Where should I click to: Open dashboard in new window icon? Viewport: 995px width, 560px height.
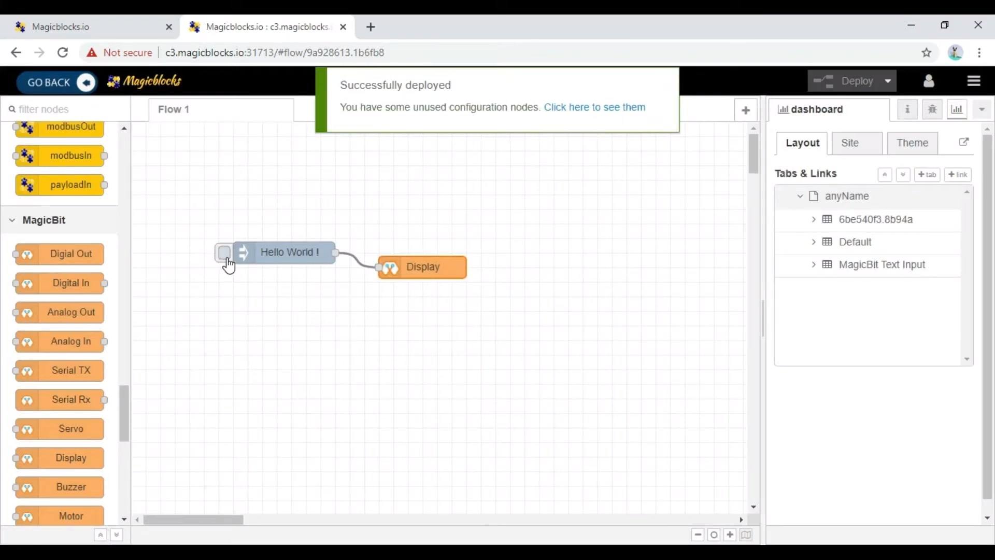click(963, 142)
